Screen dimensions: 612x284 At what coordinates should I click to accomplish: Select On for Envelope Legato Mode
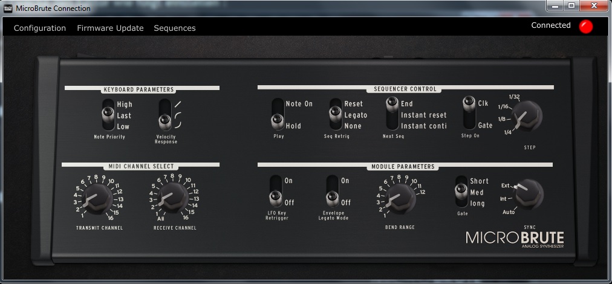click(x=345, y=181)
